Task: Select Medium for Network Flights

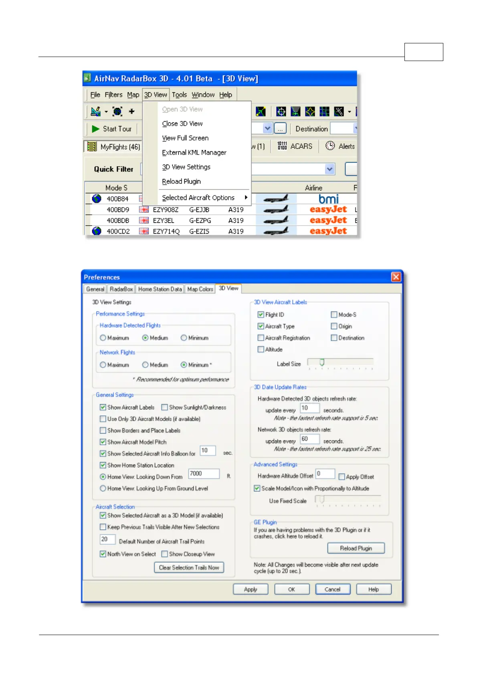Action: pyautogui.click(x=145, y=365)
